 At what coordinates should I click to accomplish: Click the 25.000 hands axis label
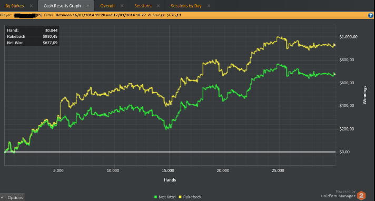point(278,170)
